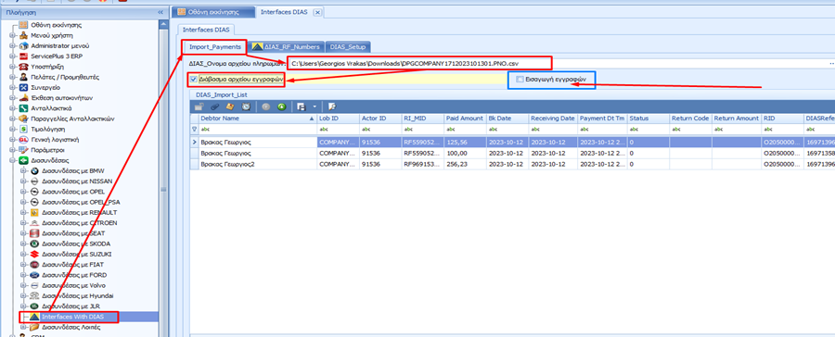
Task: Sort by the Status column header
Action: point(649,118)
